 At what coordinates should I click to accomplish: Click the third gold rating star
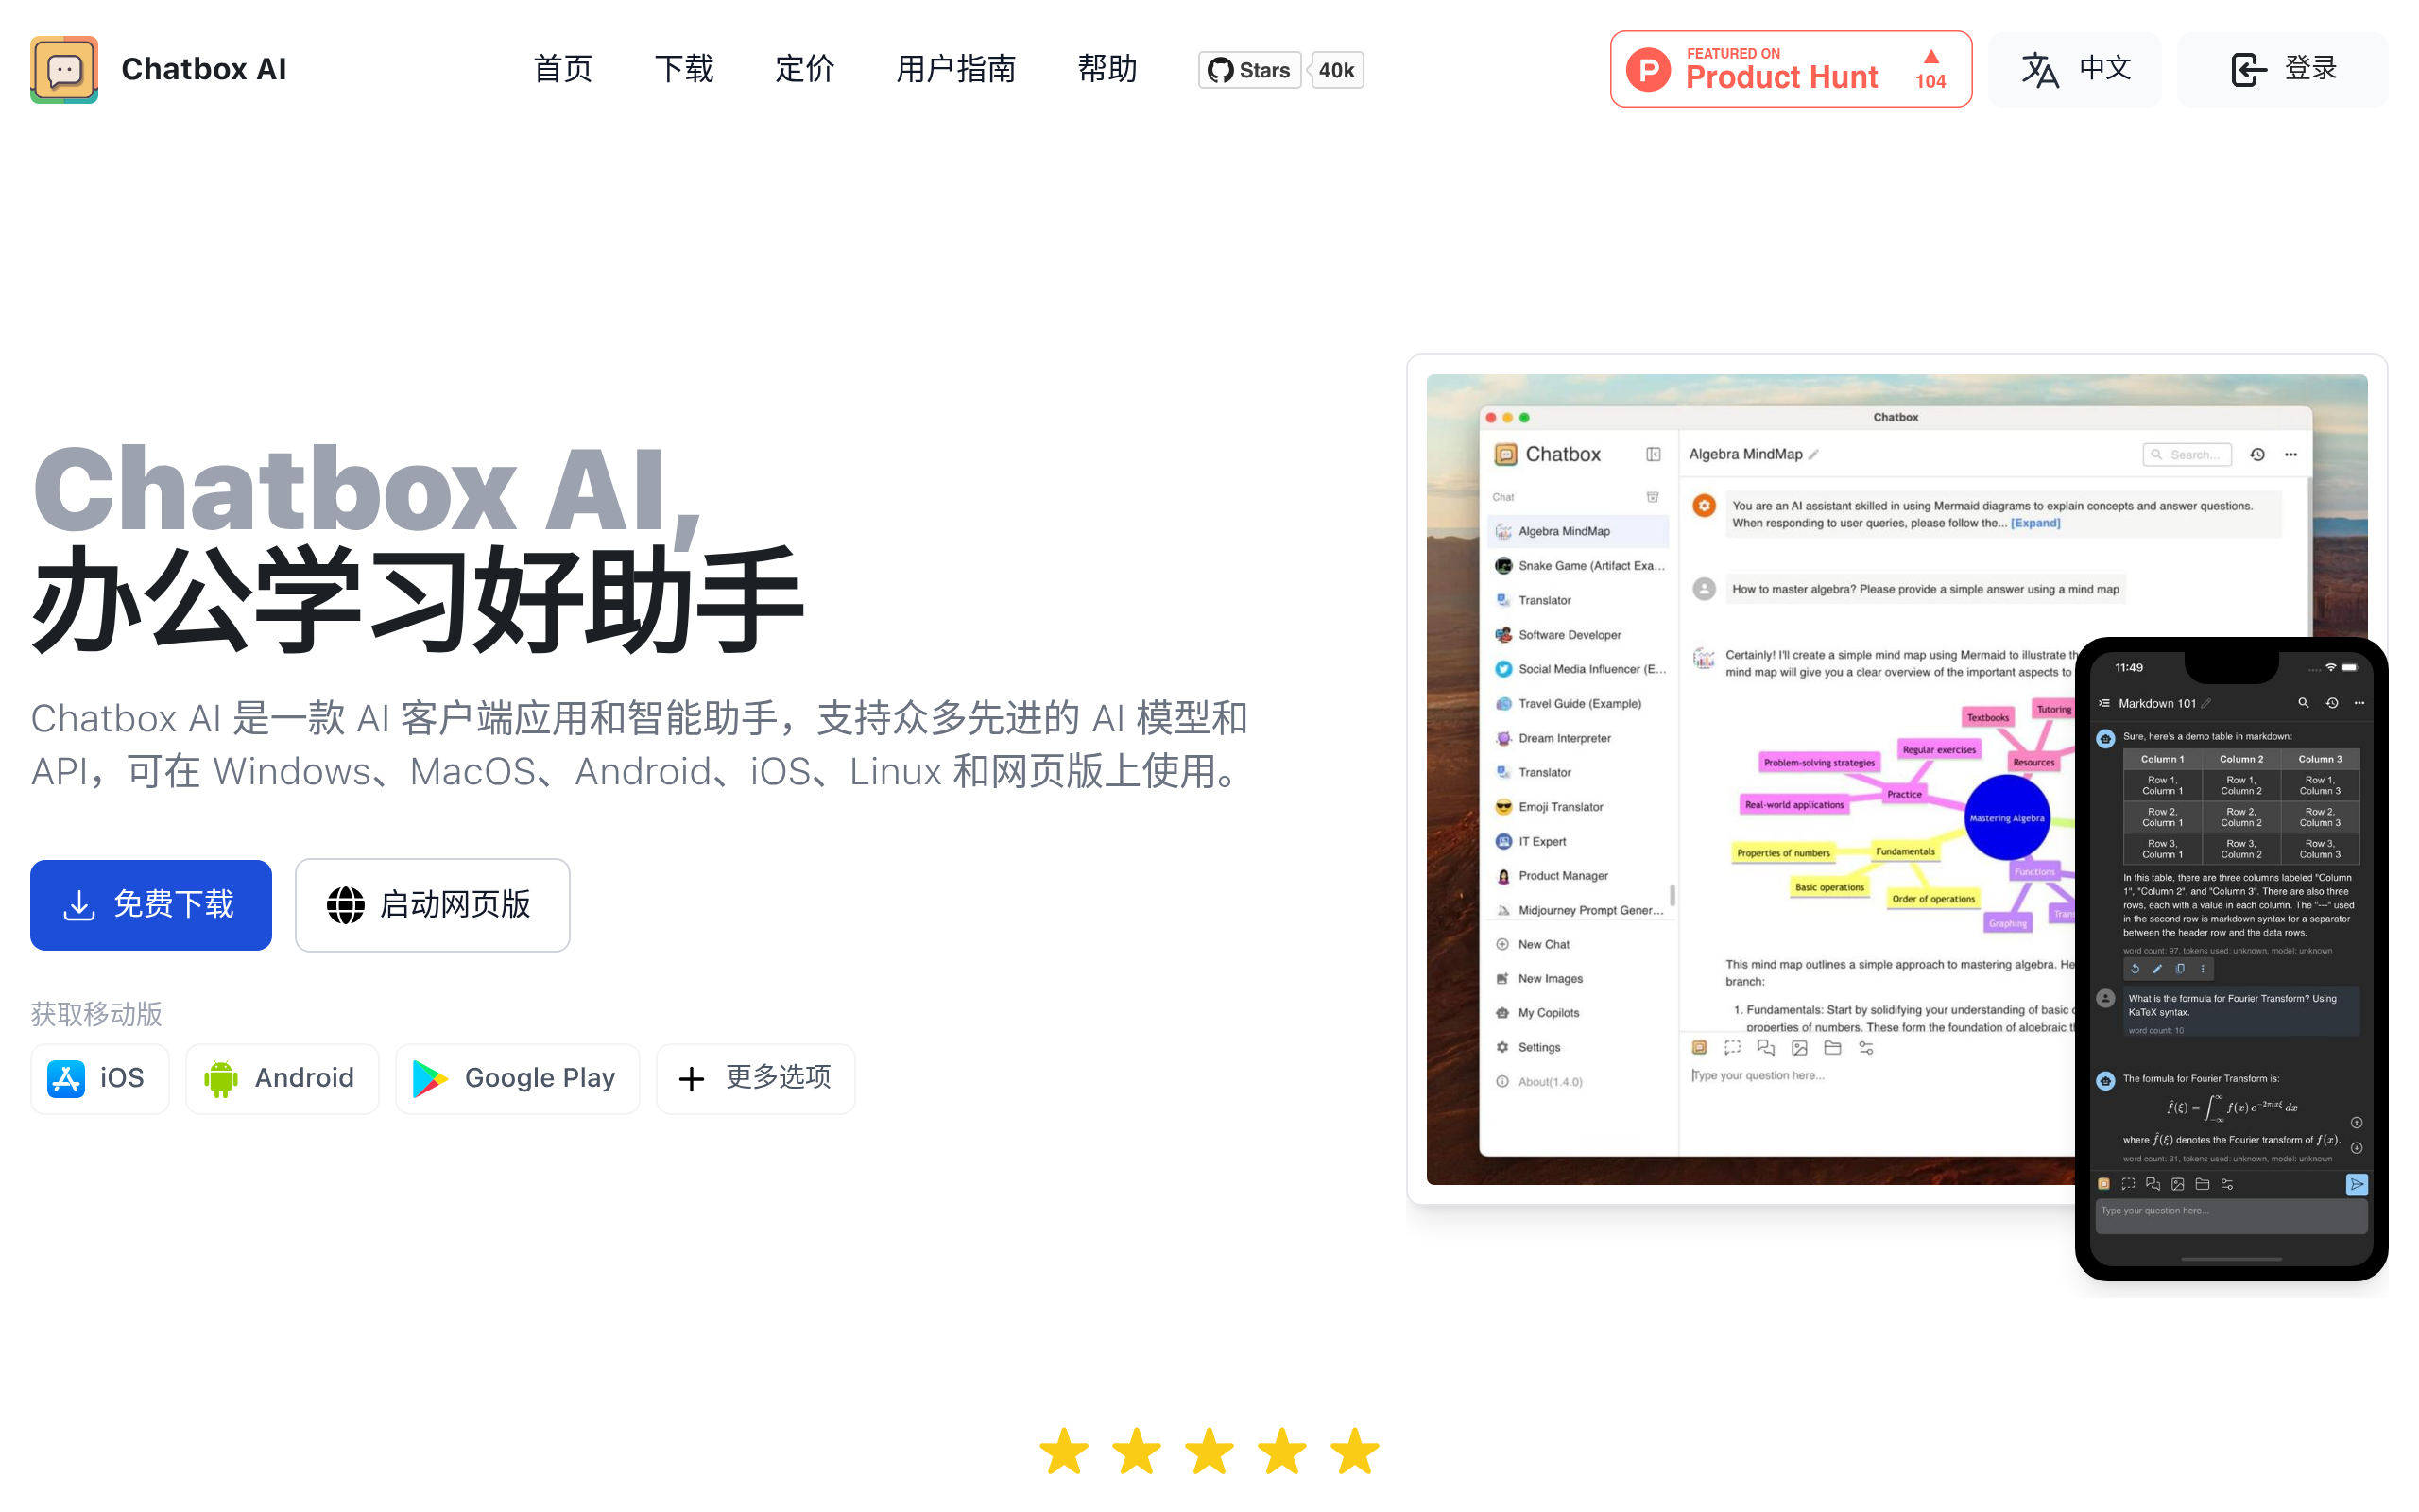pyautogui.click(x=1209, y=1451)
